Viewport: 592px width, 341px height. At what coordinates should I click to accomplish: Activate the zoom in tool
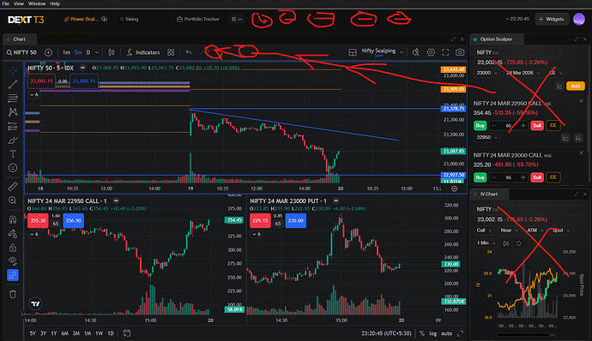[x=13, y=200]
